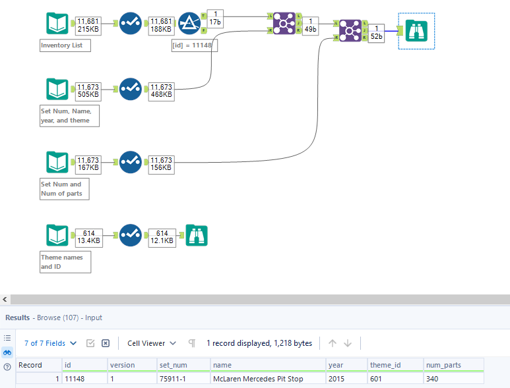Click the Filter tool True output anchor

coord(204,16)
